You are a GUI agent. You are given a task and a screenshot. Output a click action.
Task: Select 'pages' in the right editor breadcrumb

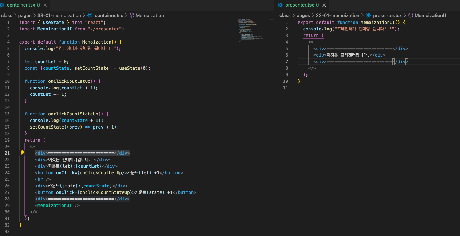tap(303, 16)
